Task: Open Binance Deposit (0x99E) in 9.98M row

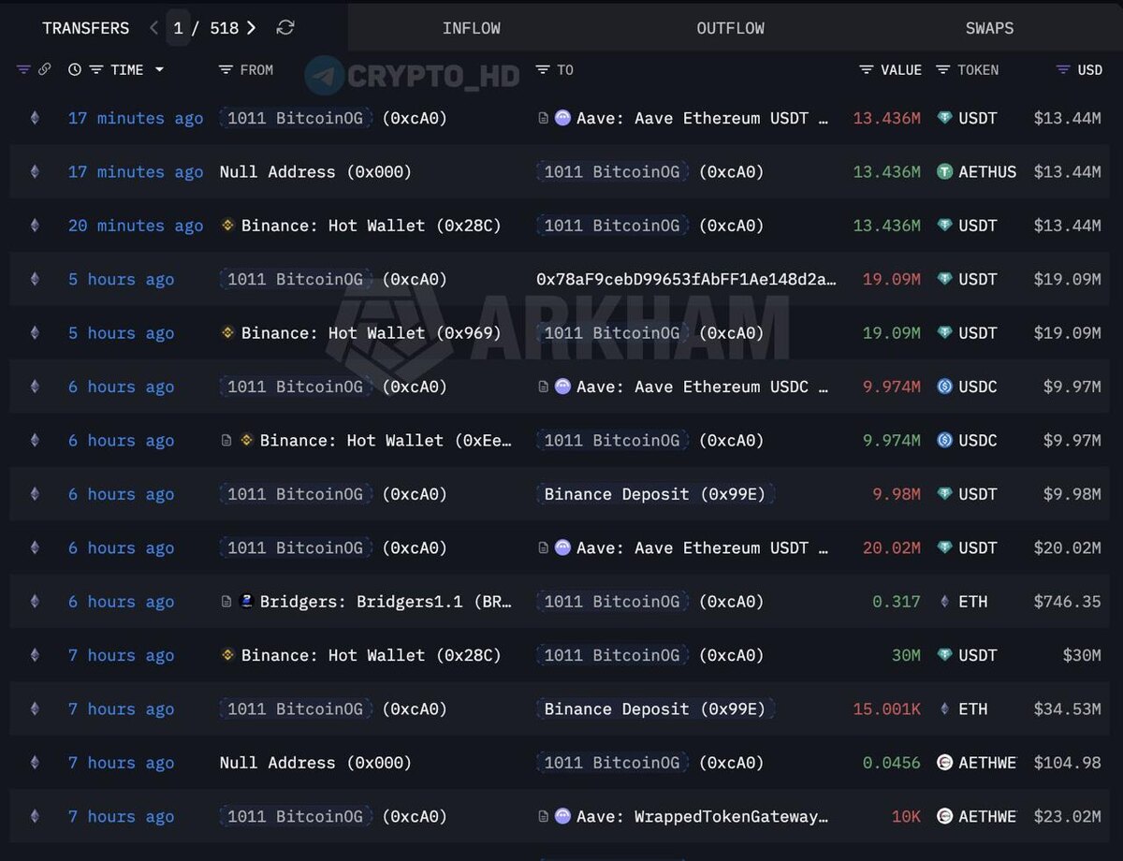Action: 655,494
